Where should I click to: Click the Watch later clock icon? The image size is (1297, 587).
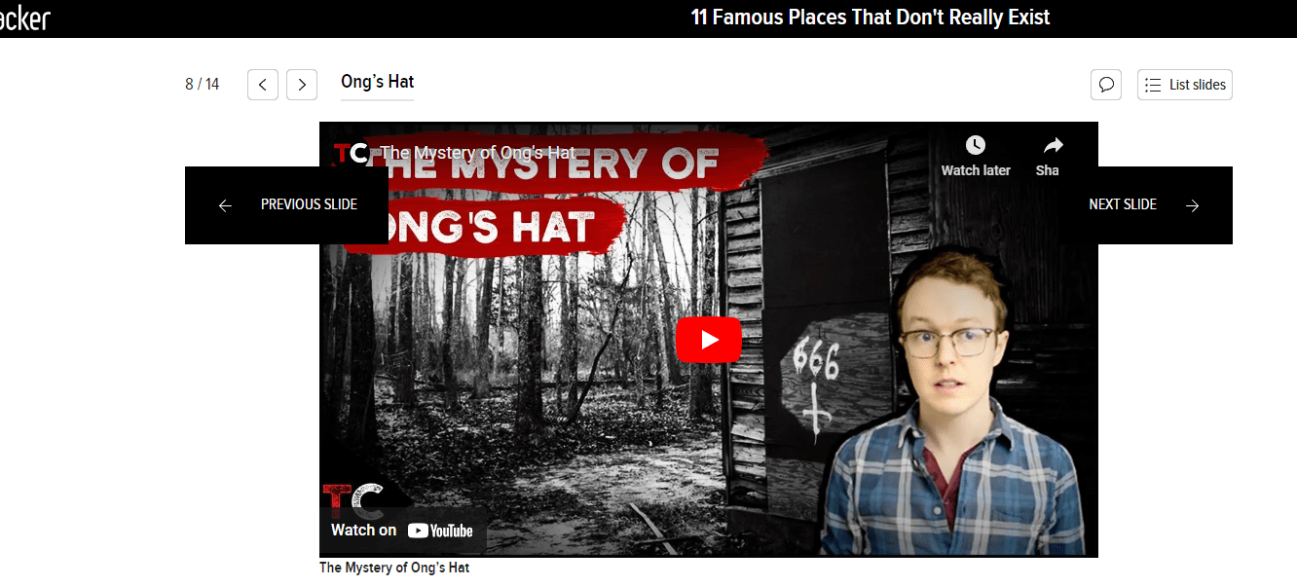pos(976,145)
